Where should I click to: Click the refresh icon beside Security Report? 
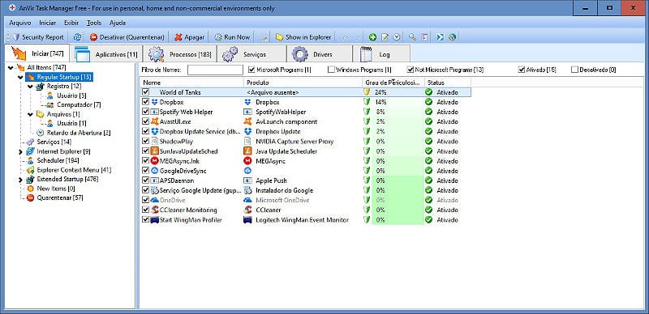click(77, 37)
